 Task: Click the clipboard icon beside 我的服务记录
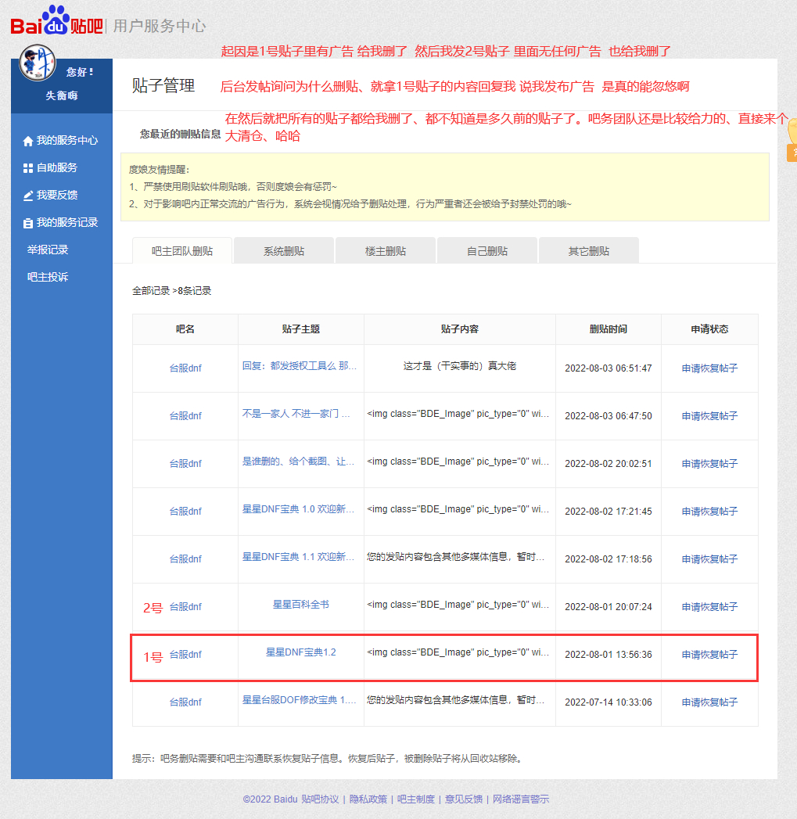(28, 223)
